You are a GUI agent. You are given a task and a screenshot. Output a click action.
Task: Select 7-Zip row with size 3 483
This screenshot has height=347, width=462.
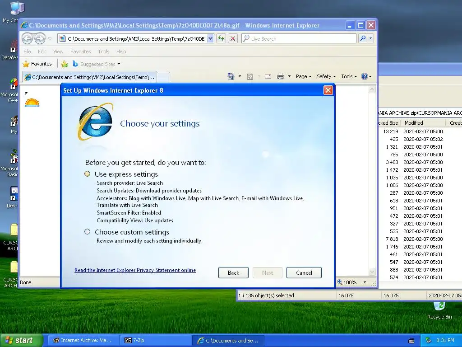click(420, 162)
